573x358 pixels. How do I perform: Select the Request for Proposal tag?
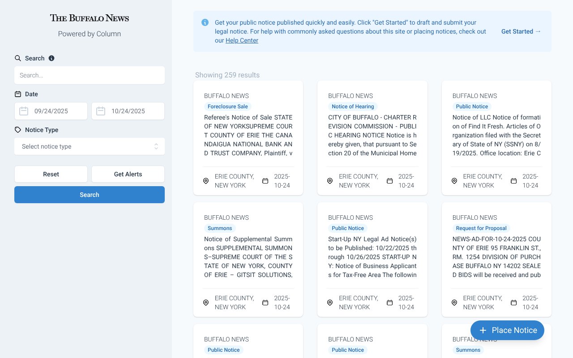tap(481, 228)
